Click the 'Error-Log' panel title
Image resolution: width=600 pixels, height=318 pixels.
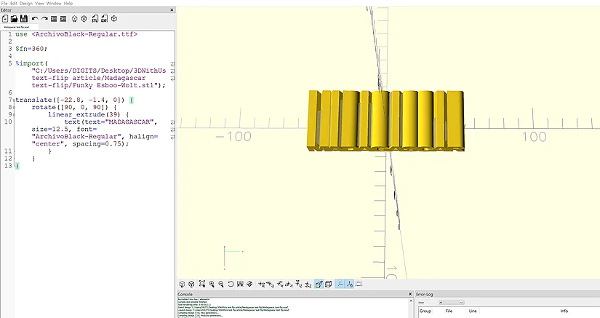coord(424,294)
